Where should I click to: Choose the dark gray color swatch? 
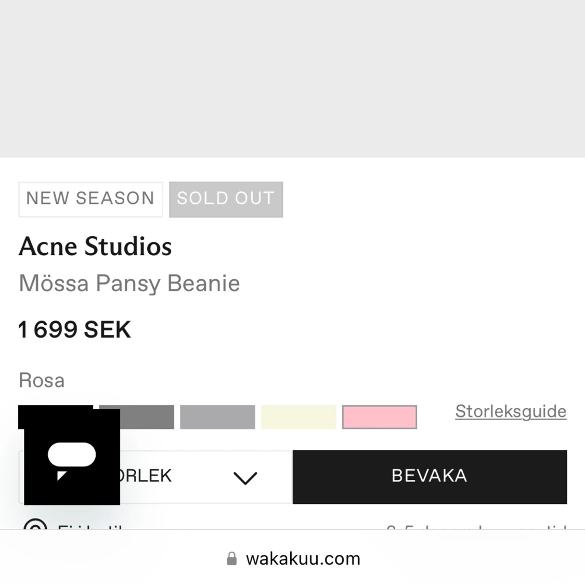click(x=146, y=417)
